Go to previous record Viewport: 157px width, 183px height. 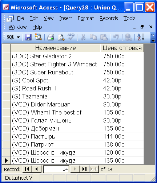(x=37, y=169)
